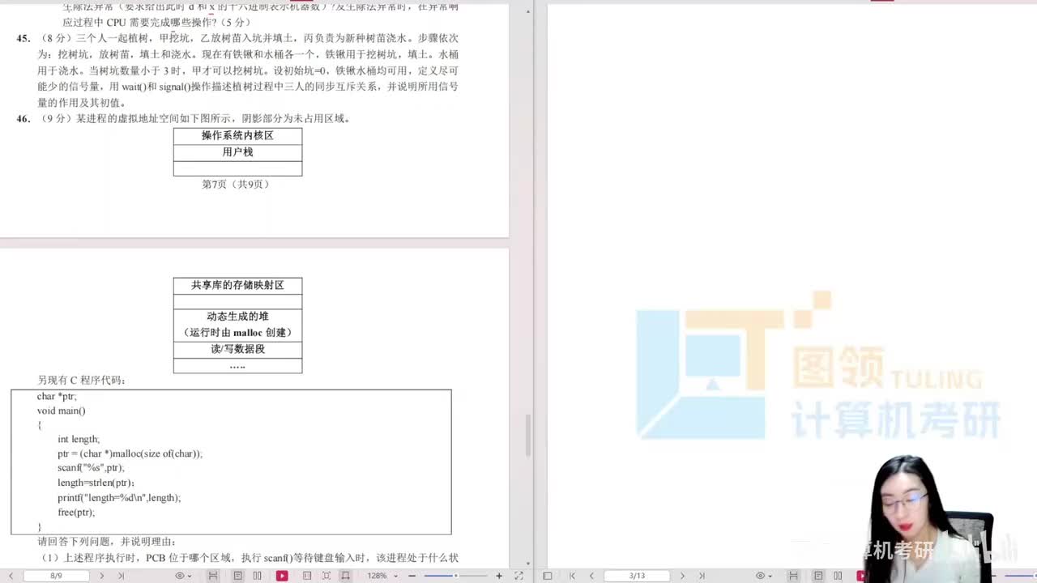The width and height of the screenshot is (1037, 583).
Task: Click question number 46. in the document
Action: click(23, 118)
